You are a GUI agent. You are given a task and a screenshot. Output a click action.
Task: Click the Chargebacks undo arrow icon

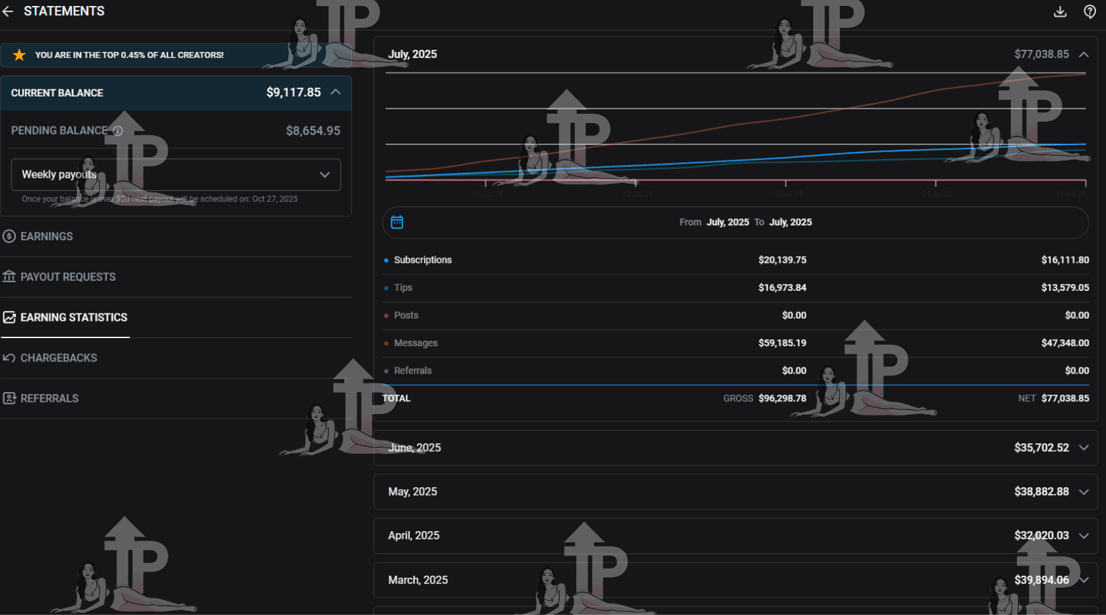(9, 358)
